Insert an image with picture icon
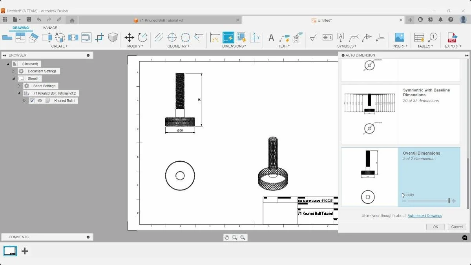Image resolution: width=471 pixels, height=265 pixels. [x=400, y=38]
